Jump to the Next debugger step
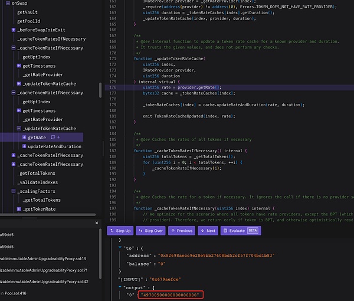This screenshot has width=354, height=301. click(207, 231)
